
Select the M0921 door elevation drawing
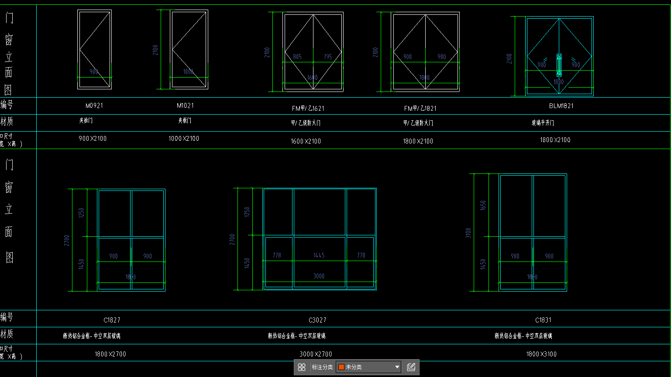pos(95,50)
